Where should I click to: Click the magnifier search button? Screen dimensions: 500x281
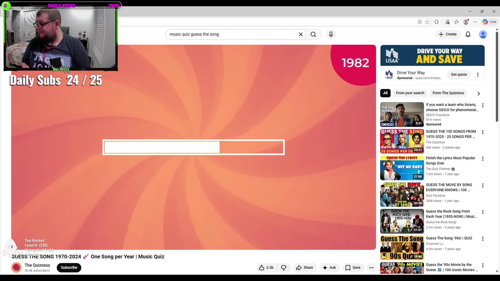pos(313,34)
